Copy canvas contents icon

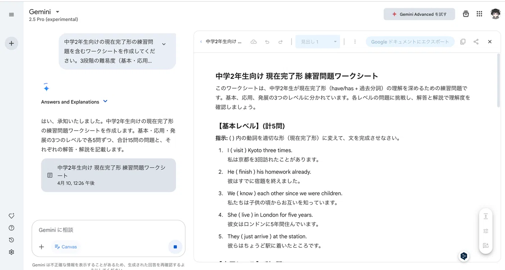click(463, 42)
